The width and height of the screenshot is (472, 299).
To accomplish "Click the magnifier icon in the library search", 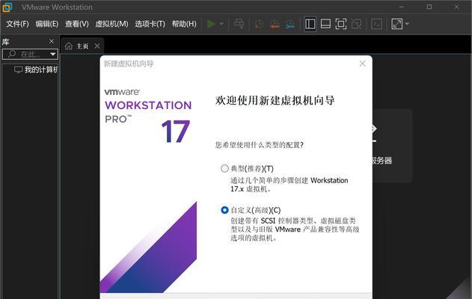I will click(x=12, y=54).
